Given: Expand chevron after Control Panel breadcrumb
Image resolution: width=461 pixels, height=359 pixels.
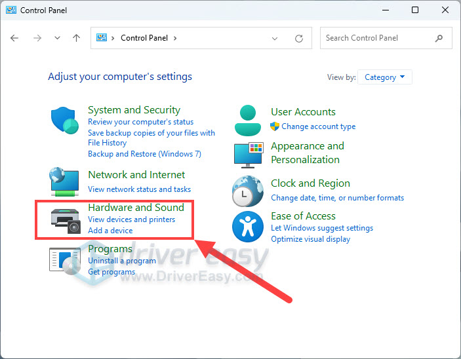Looking at the screenshot, I should 175,38.
